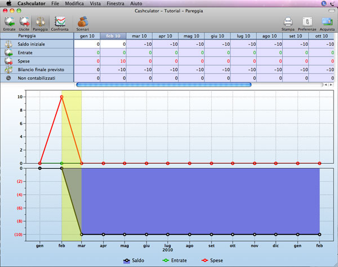Open the Uscite expenses view
Viewport: 338px width, 267px height.
[x=24, y=22]
